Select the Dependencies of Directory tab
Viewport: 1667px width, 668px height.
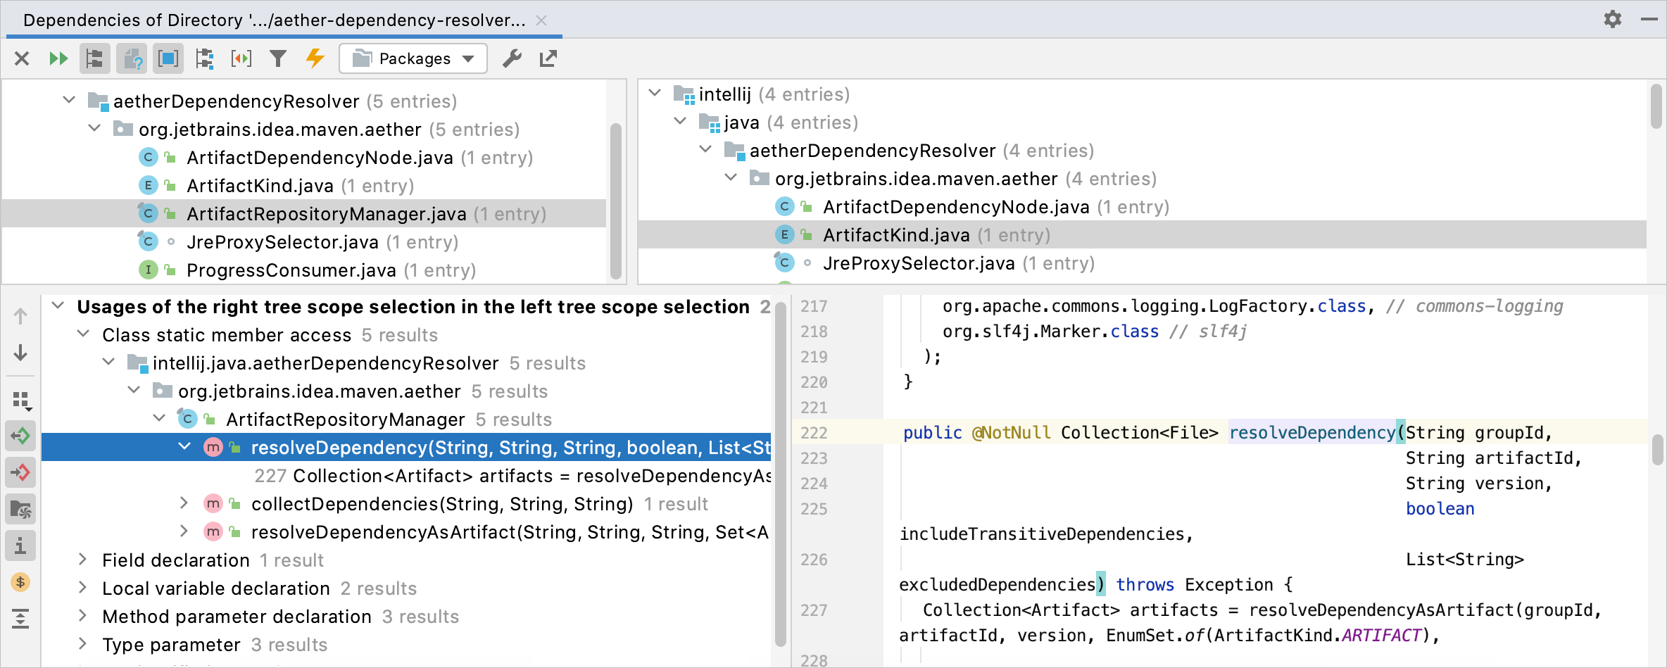point(275,20)
